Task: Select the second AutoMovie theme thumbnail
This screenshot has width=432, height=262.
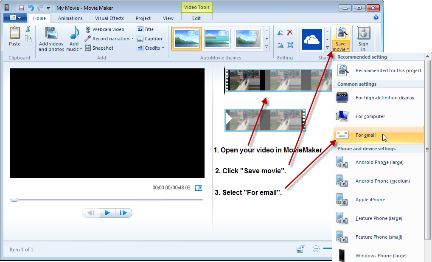Action: [217, 39]
